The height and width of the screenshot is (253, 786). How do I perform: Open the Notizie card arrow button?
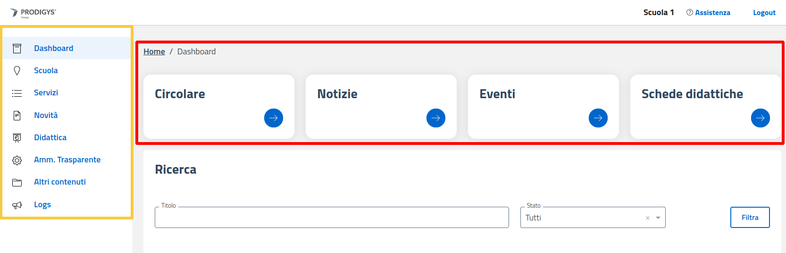coord(436,118)
